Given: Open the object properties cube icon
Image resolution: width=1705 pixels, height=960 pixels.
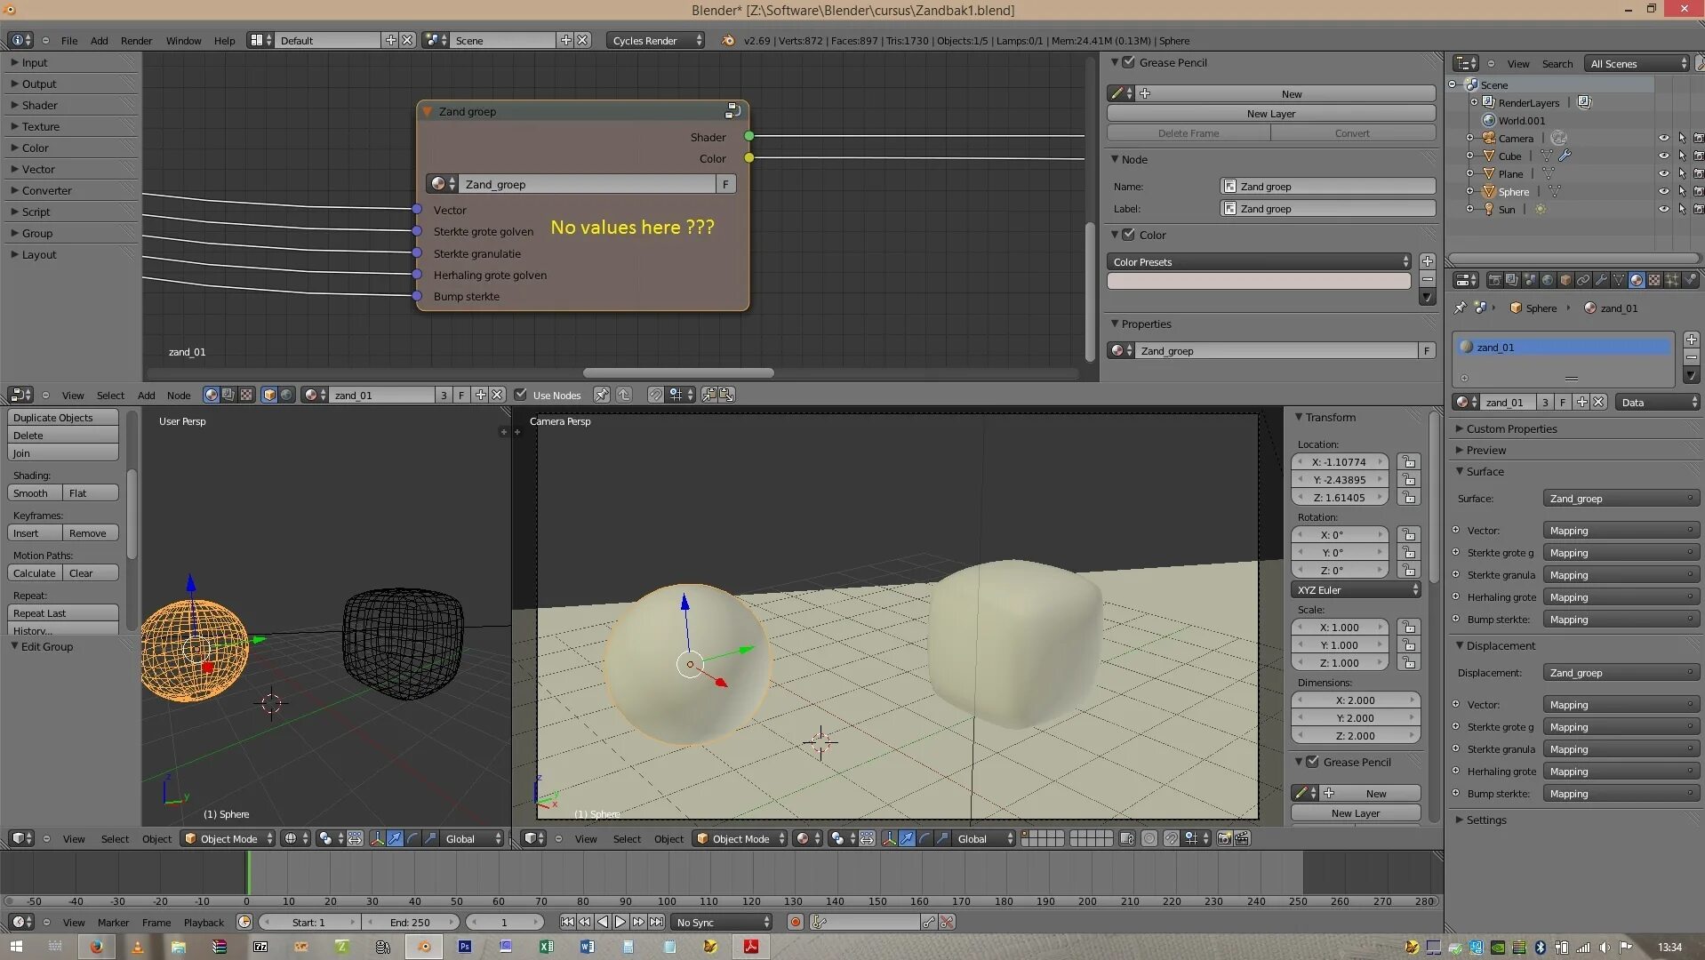Looking at the screenshot, I should [x=1565, y=280].
